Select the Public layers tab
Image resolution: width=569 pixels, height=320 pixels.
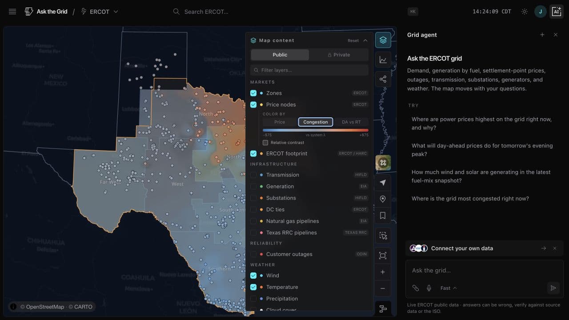[x=280, y=55]
